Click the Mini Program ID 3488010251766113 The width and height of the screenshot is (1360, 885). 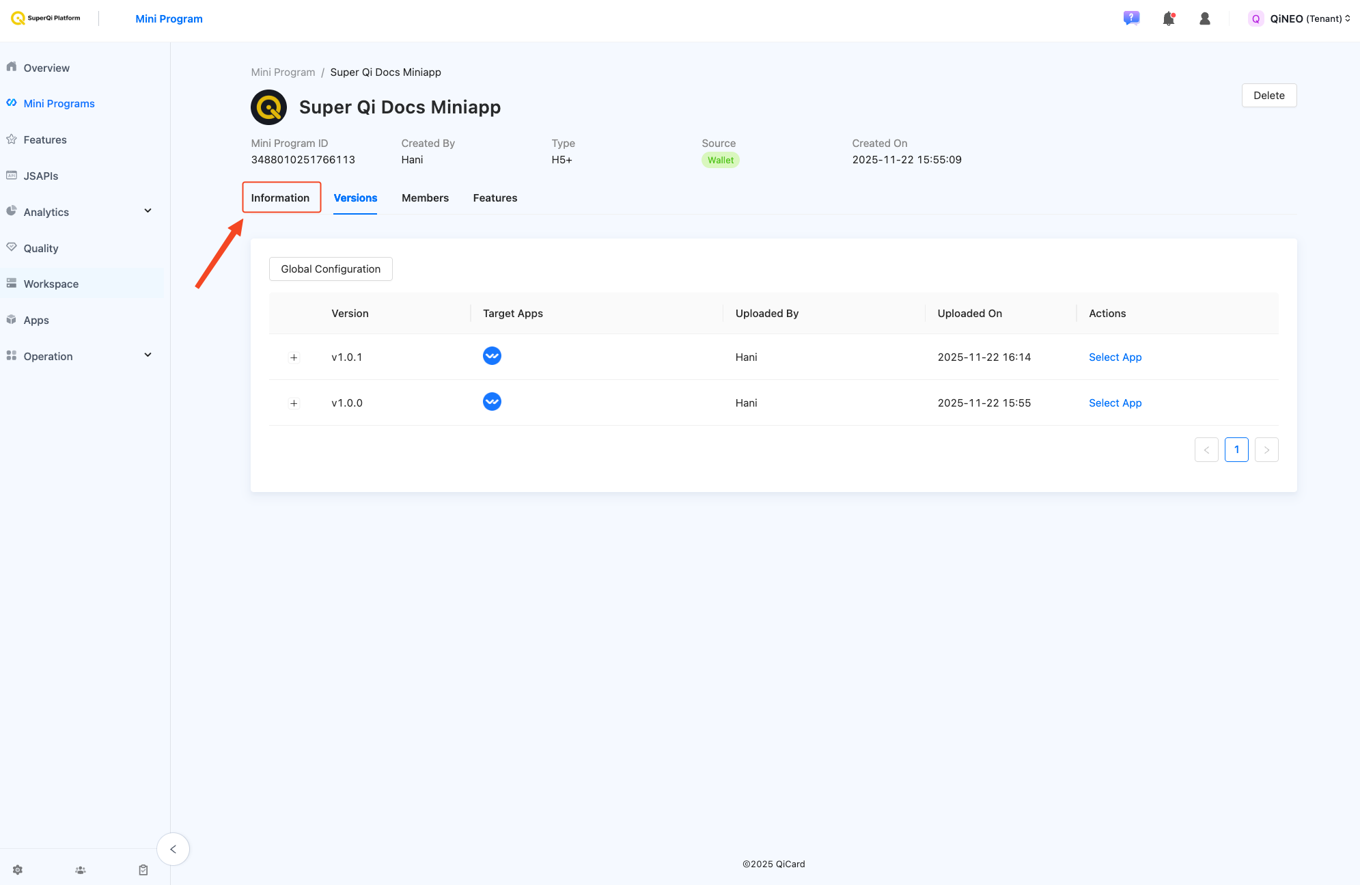click(303, 160)
